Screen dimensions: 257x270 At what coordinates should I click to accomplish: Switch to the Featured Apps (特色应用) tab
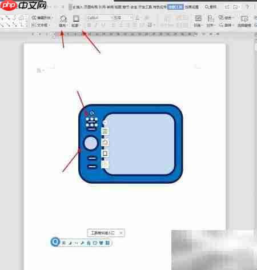tap(159, 7)
